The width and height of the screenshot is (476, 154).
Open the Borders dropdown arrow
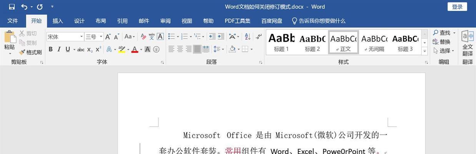pyautogui.click(x=251, y=49)
